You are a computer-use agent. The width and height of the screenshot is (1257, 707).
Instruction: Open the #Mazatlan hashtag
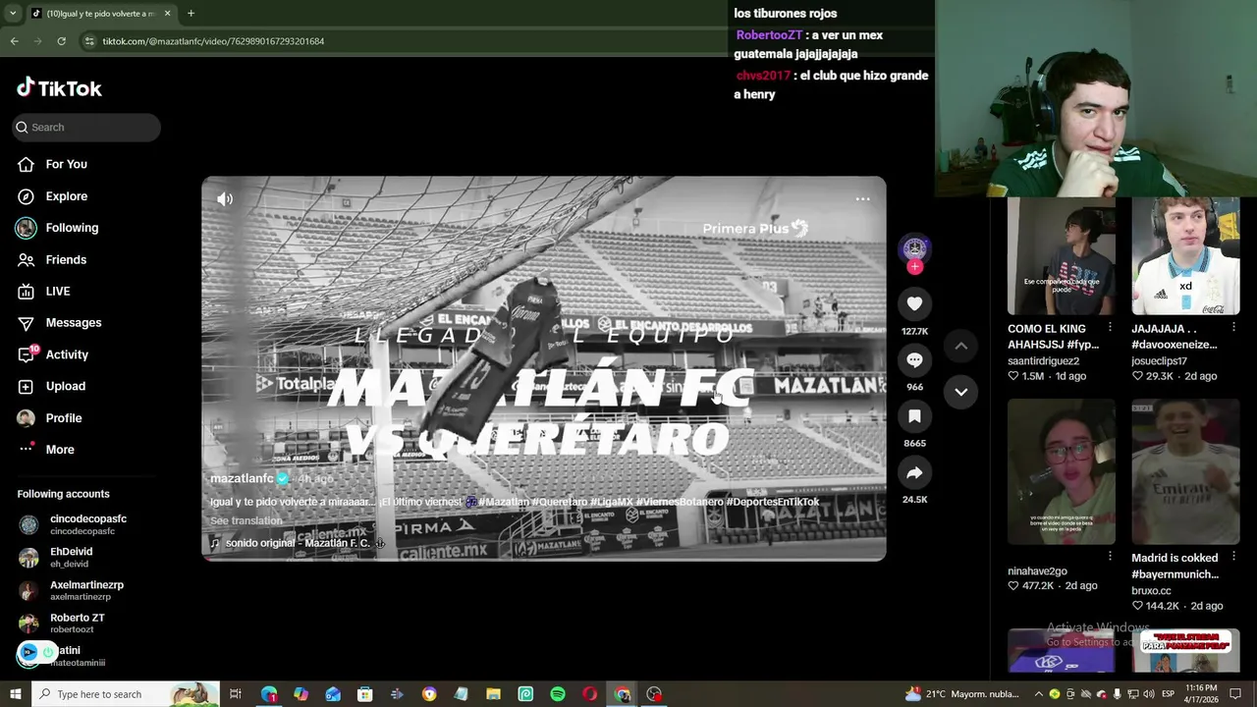click(504, 502)
